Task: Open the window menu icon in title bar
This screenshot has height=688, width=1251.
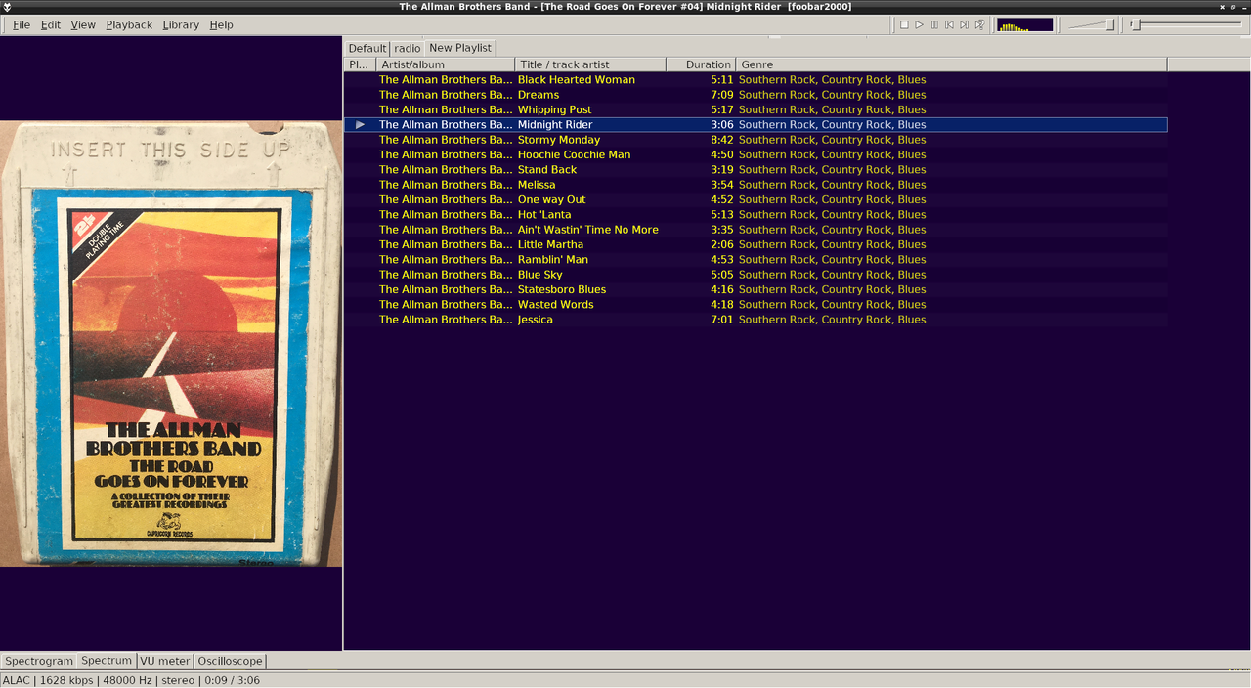Action: [x=8, y=7]
